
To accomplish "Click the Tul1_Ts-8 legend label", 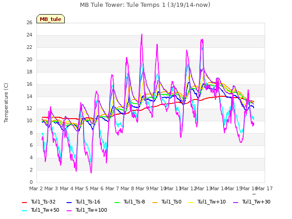I will [x=134, y=202].
